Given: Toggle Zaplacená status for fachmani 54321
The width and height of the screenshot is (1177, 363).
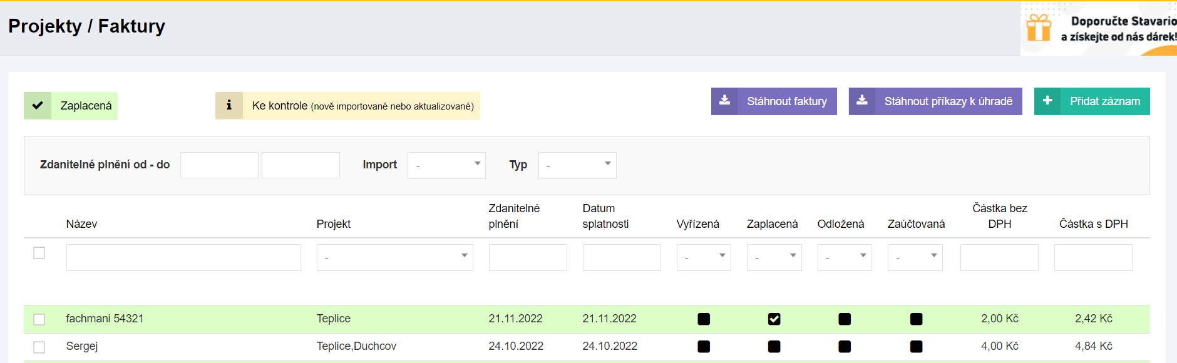Looking at the screenshot, I should click(774, 319).
